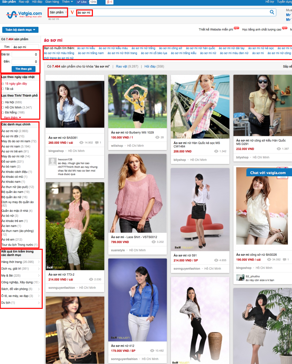Click the Facebook Like button
This screenshot has width=292, height=364.
point(82,2)
